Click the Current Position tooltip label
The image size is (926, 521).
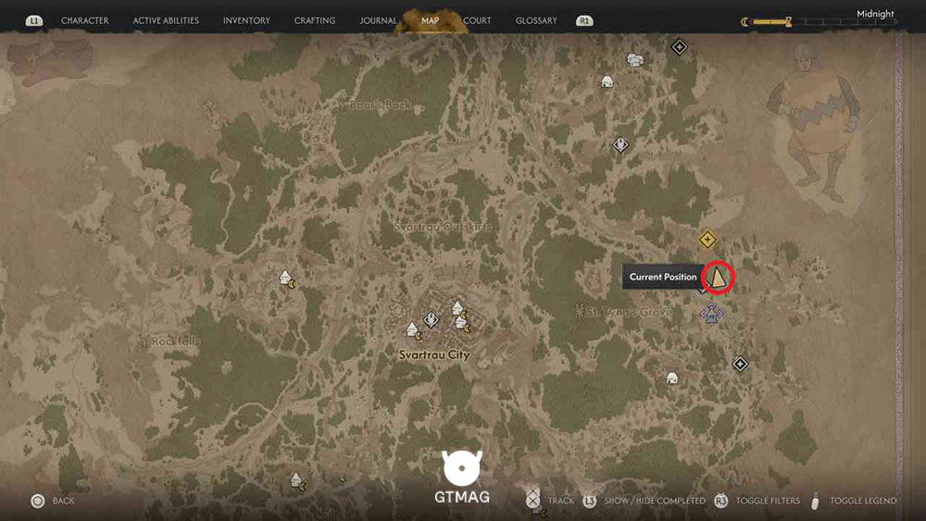663,277
